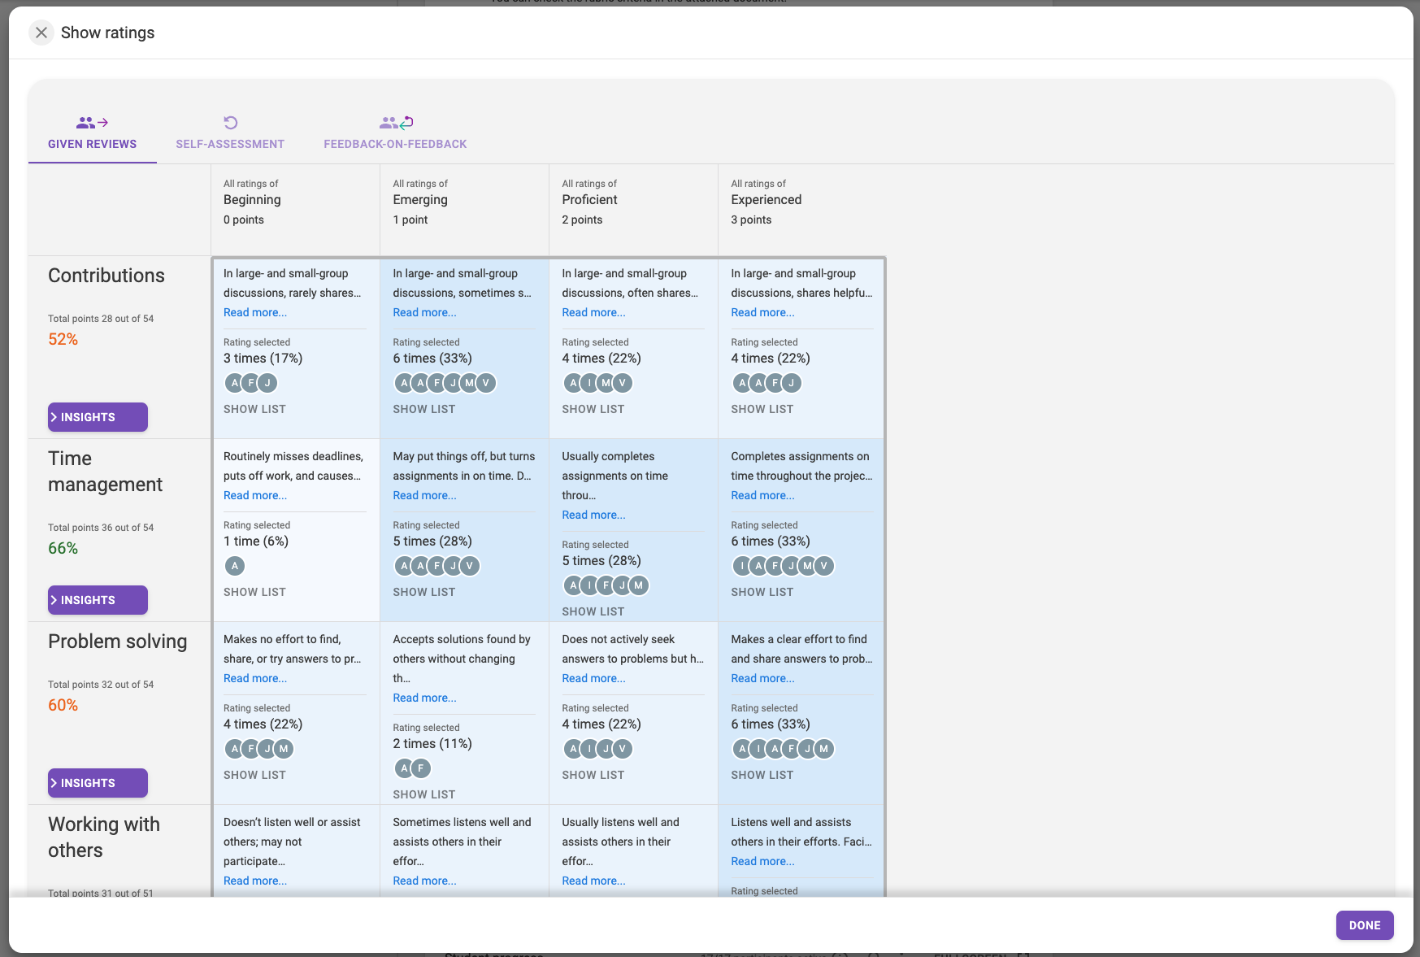This screenshot has height=957, width=1420.
Task: Click the Self-Assessment circular arrow icon
Action: (231, 123)
